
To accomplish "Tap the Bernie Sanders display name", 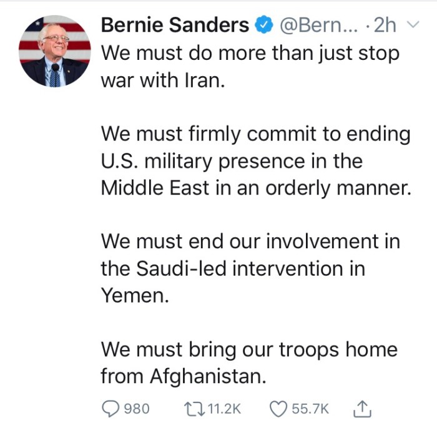I will (174, 25).
